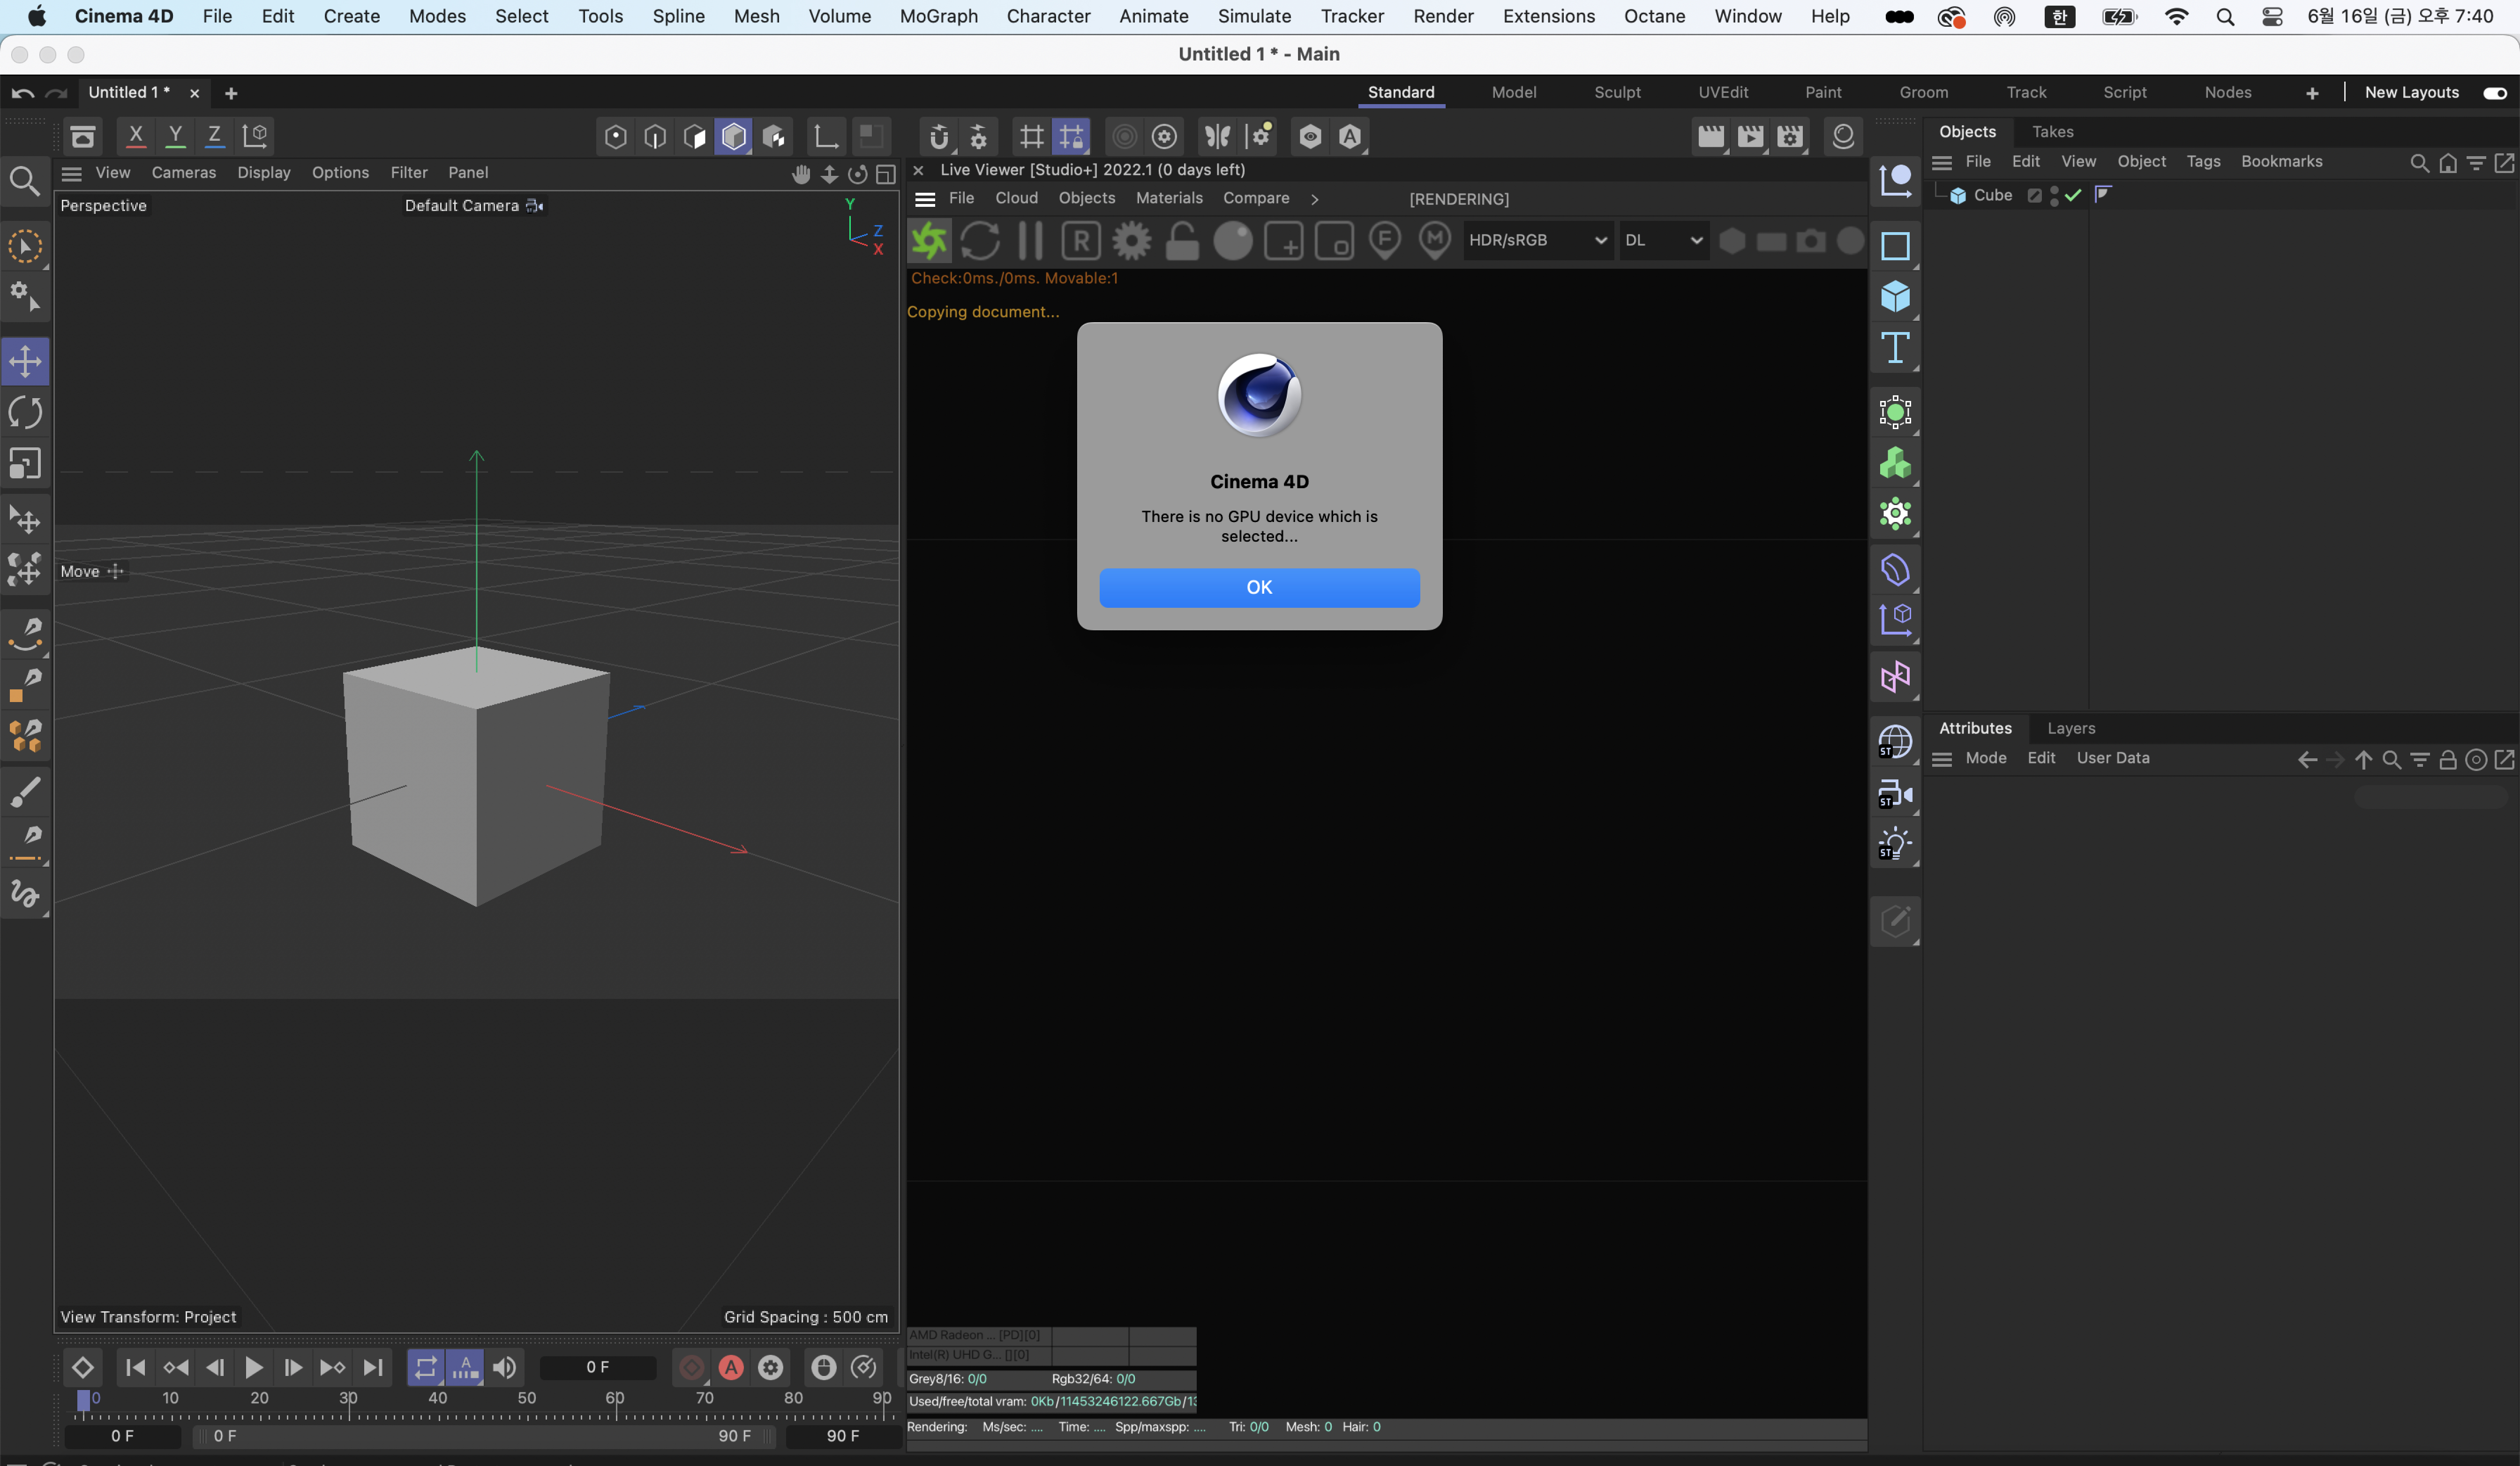Open Live Viewer hamburger menu
The width and height of the screenshot is (2520, 1466).
[925, 199]
